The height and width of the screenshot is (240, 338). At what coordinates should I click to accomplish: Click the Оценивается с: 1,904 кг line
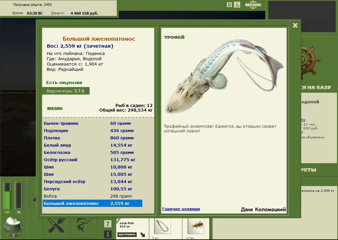(75, 64)
